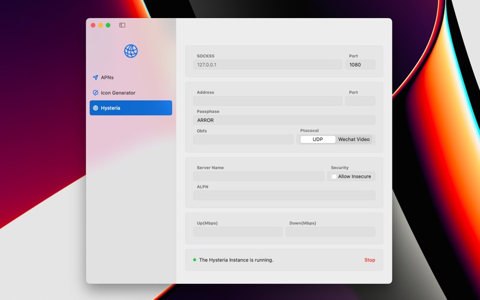Close the window with red button
480x300 pixels.
[93, 25]
